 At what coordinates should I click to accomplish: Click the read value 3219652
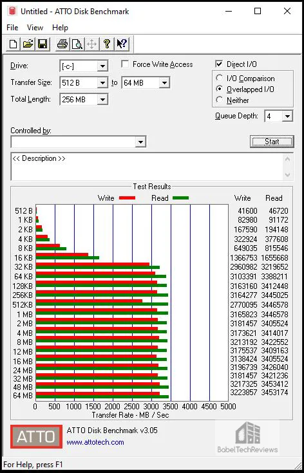pyautogui.click(x=275, y=267)
